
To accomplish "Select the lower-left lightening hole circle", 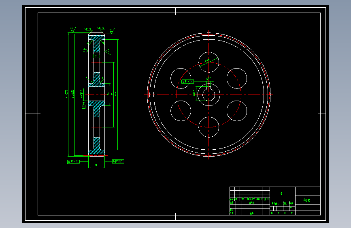I will tap(181, 111).
